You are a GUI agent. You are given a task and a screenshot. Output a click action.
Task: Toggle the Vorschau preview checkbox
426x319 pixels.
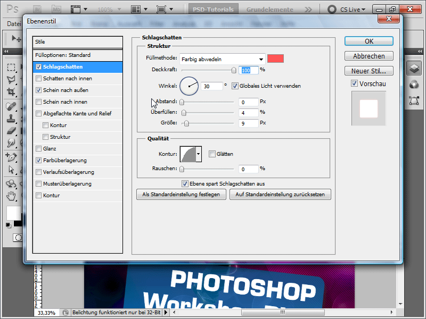coord(354,83)
